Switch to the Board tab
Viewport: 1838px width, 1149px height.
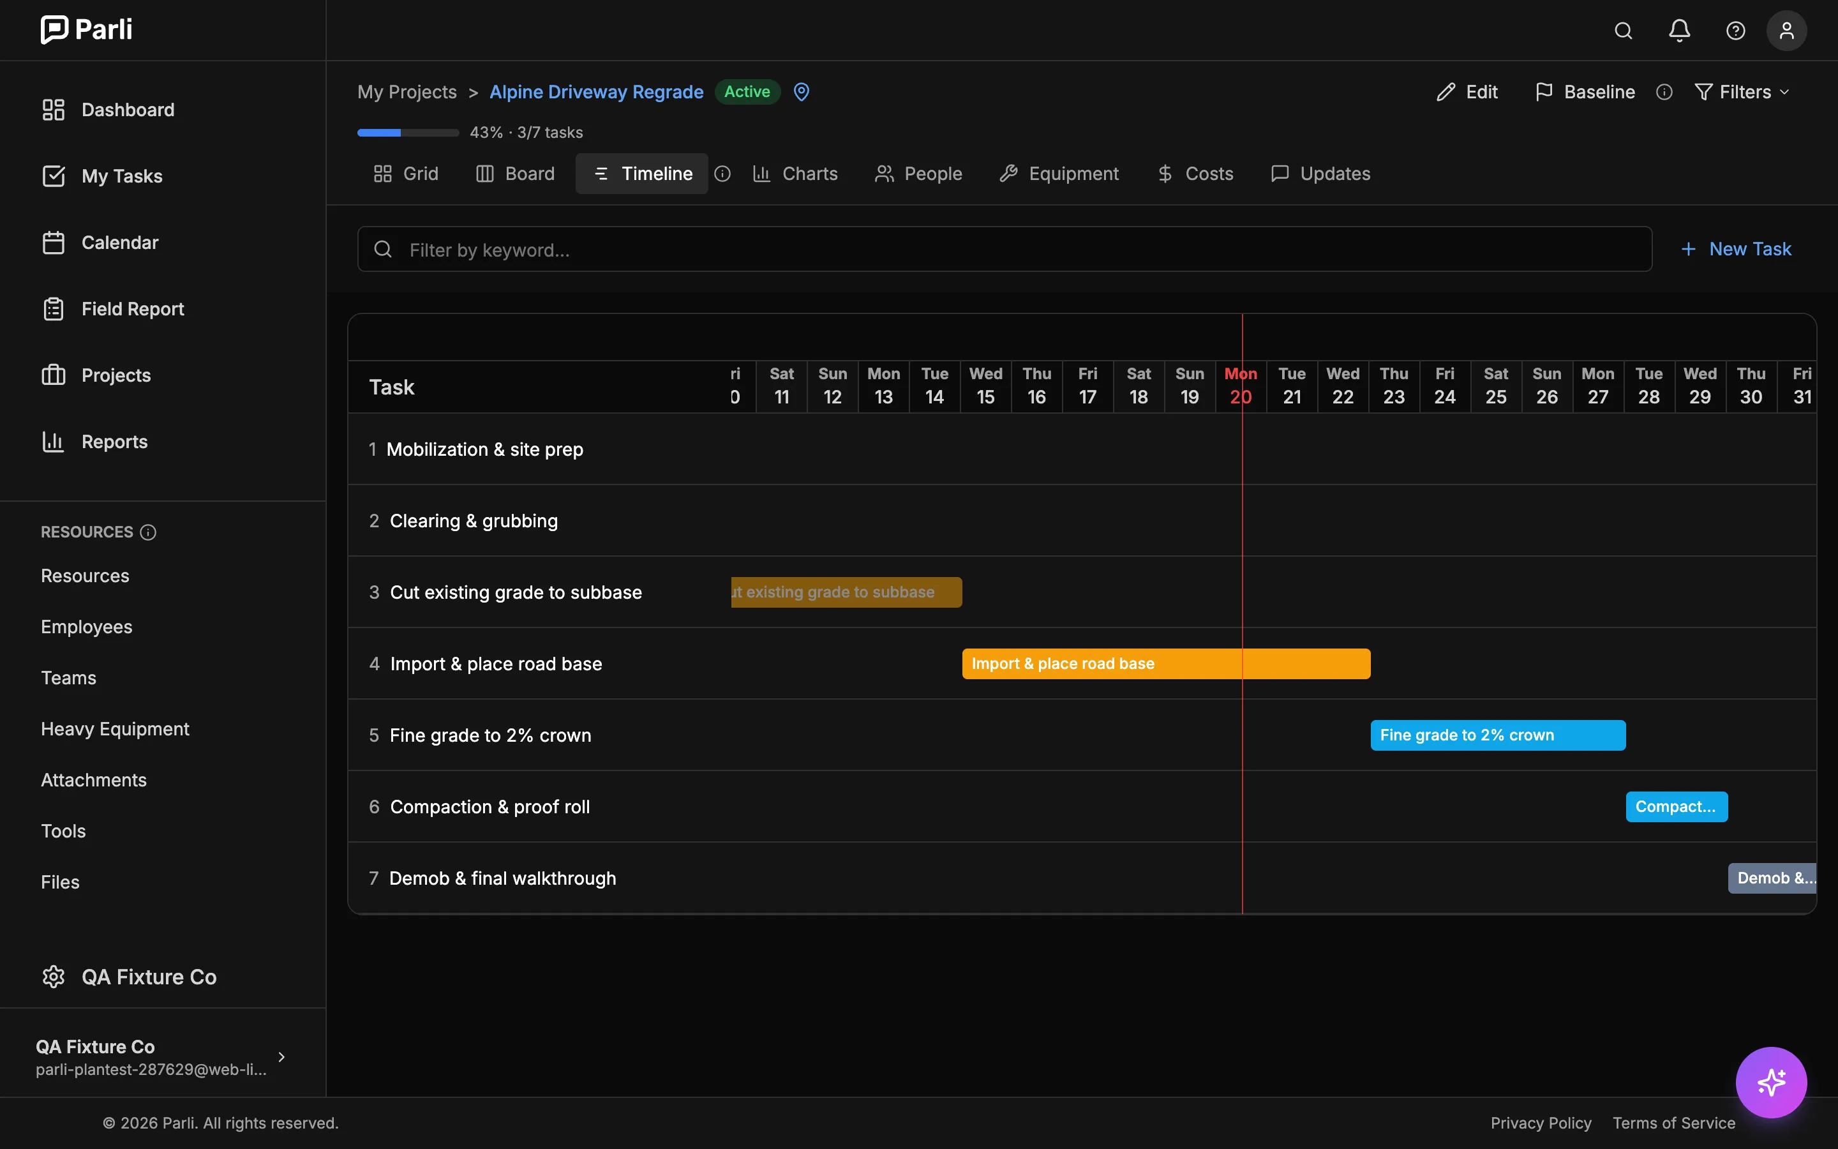point(515,174)
